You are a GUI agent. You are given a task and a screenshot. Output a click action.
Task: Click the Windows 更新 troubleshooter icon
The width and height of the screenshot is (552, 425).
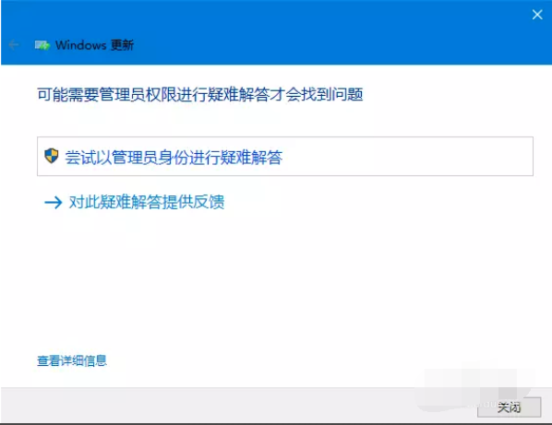click(x=42, y=45)
